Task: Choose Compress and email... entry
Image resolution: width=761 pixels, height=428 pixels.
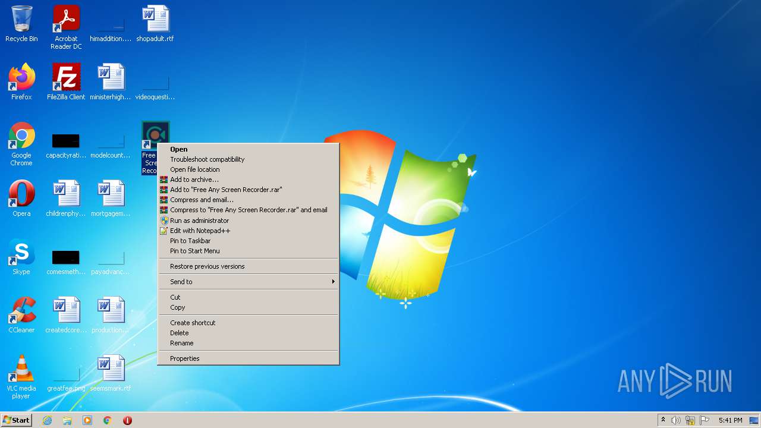Action: (249, 200)
